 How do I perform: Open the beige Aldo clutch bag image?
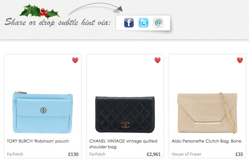coord(207,113)
